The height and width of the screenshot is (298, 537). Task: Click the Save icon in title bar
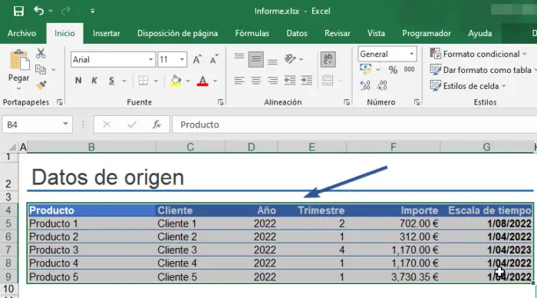18,11
